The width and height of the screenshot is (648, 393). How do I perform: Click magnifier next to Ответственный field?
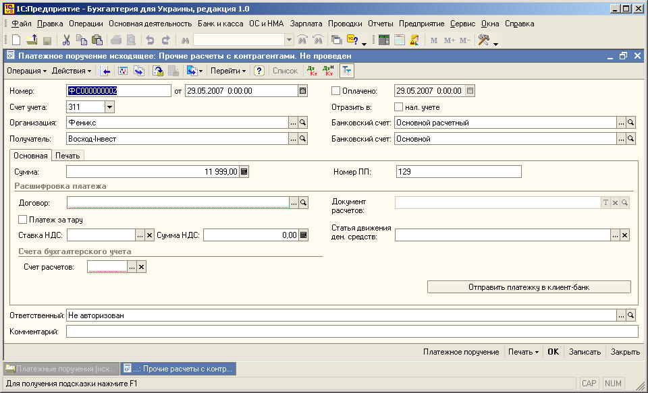point(630,315)
